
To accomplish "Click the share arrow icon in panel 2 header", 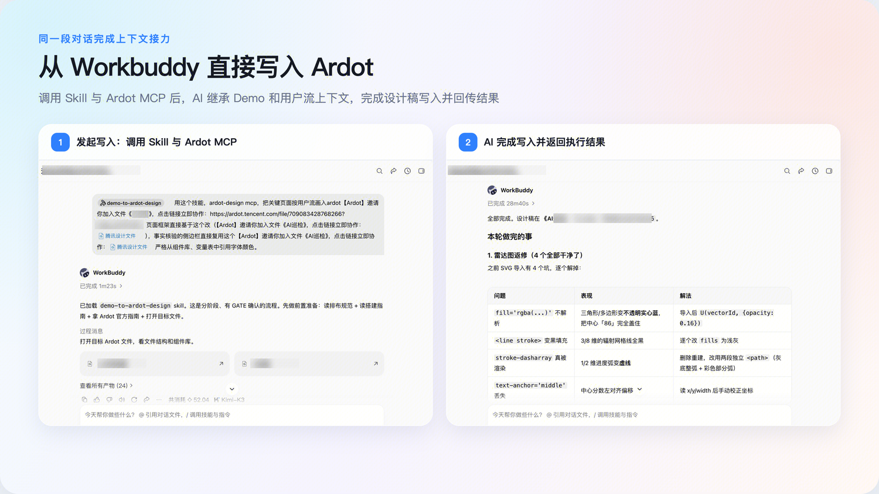I will pyautogui.click(x=801, y=171).
